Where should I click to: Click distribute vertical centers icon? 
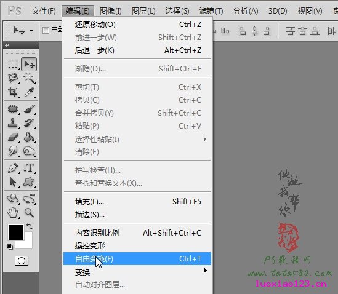point(303,31)
